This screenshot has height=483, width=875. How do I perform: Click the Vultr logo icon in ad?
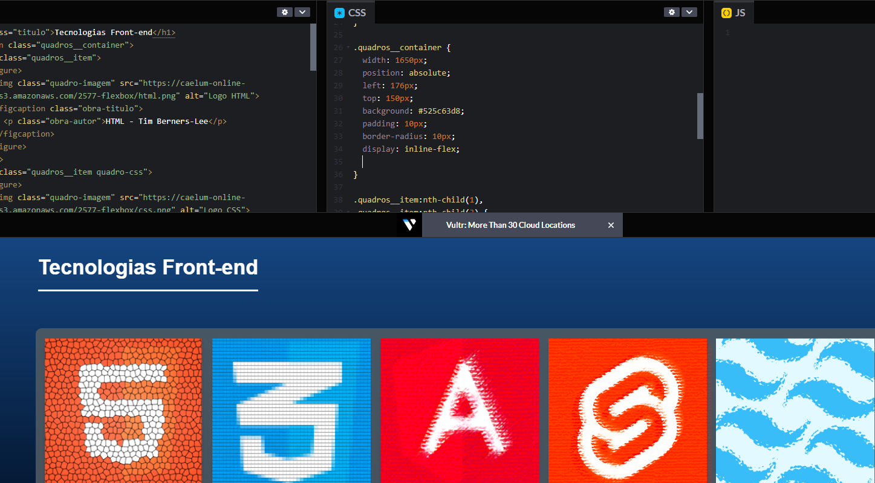click(x=409, y=225)
